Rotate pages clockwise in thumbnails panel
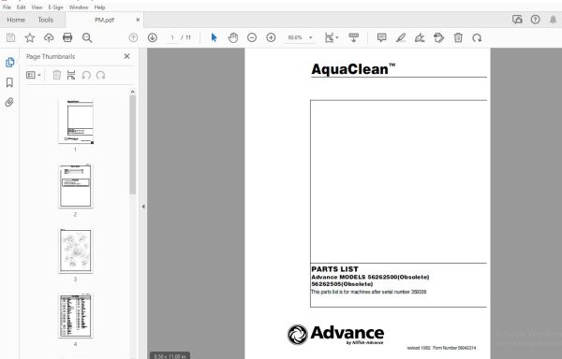Viewport: 562px width, 359px height. (x=101, y=75)
